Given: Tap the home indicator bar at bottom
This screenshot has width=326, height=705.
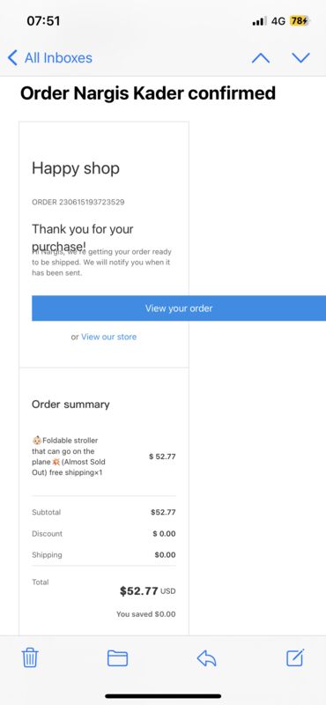Looking at the screenshot, I should [x=163, y=696].
